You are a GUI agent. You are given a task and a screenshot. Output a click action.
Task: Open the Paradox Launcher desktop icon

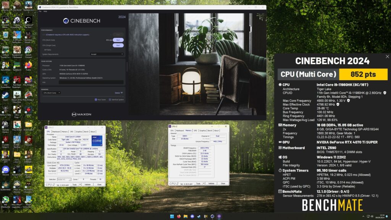[x=17, y=22]
